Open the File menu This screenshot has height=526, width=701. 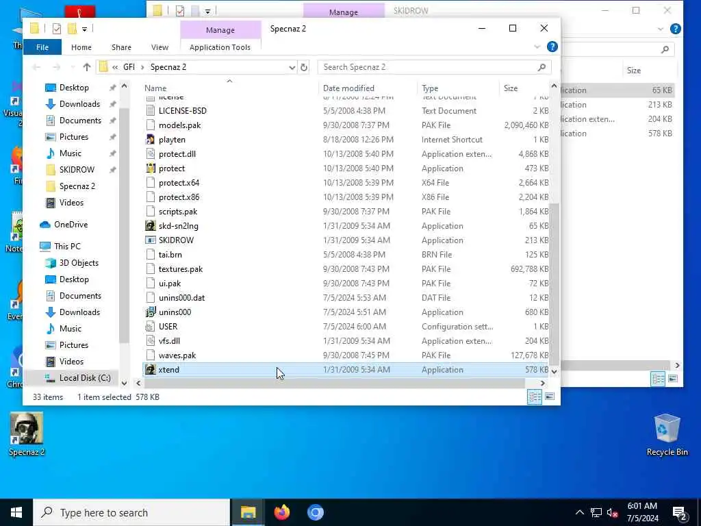42,47
